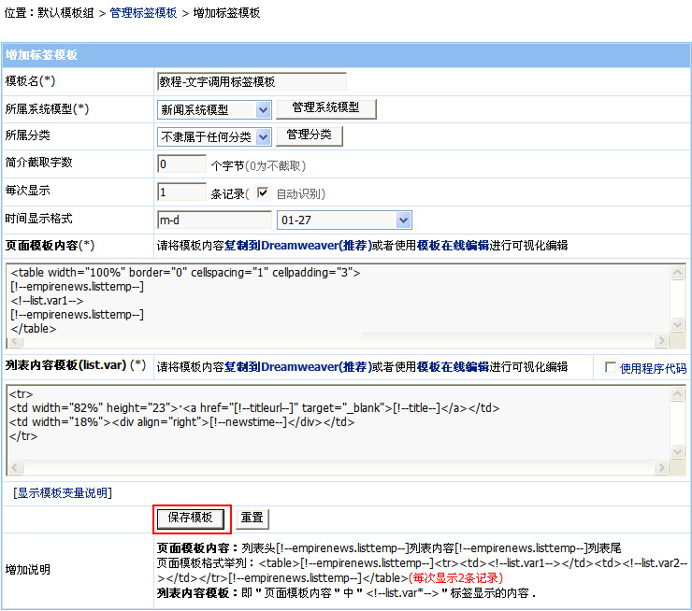
Task: Click inside the 页面模板内容 code textarea
Action: click(337, 299)
